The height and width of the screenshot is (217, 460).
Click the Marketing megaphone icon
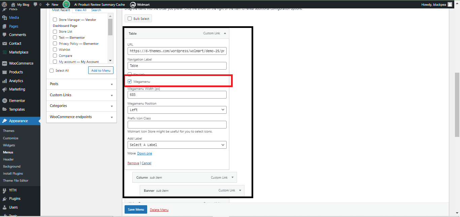4,89
